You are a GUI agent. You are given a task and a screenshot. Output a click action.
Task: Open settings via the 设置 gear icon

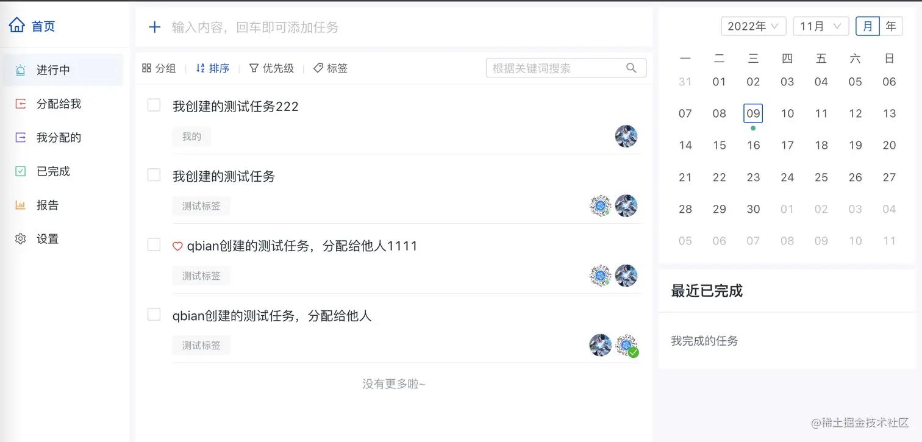(x=21, y=239)
